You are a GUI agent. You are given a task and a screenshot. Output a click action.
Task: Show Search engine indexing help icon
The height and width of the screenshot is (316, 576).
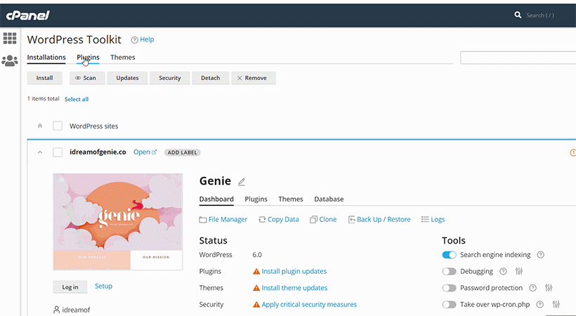click(x=540, y=255)
